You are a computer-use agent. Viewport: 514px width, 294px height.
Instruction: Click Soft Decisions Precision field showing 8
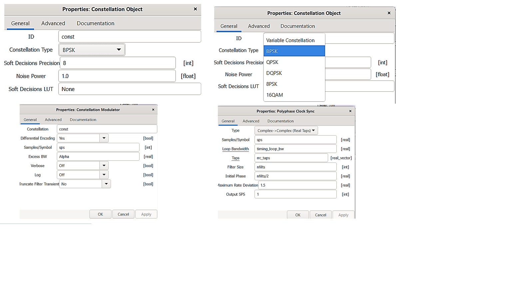(x=118, y=63)
